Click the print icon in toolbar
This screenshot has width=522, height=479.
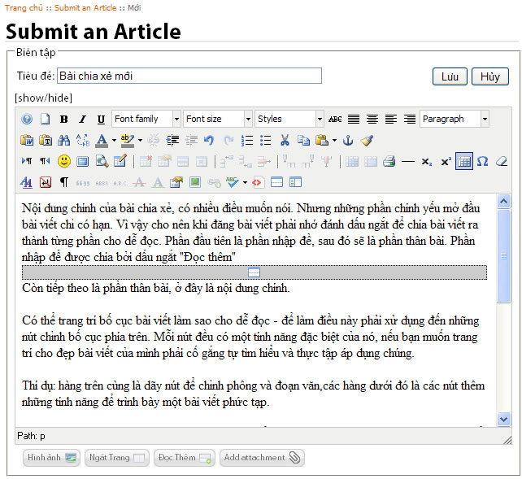coord(389,161)
